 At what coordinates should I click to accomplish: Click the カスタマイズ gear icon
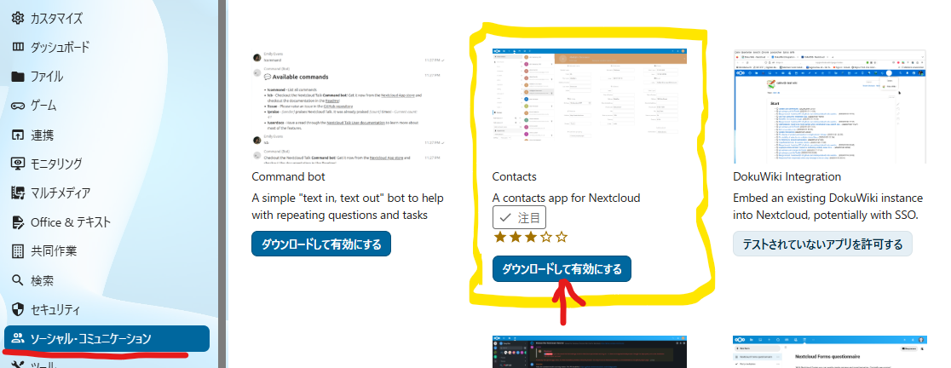[x=18, y=18]
